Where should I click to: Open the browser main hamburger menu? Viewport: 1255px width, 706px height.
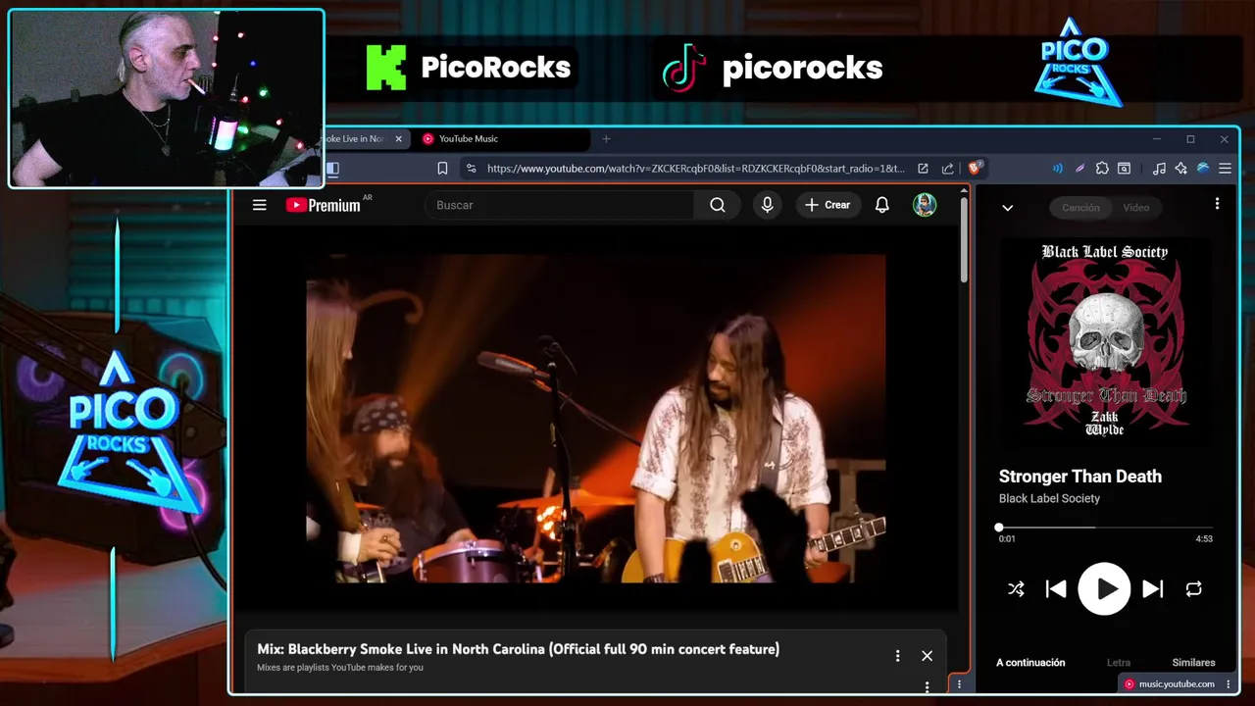[1225, 169]
